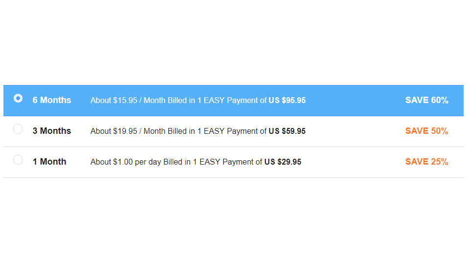Click the US $95.95 total price

pyautogui.click(x=287, y=101)
